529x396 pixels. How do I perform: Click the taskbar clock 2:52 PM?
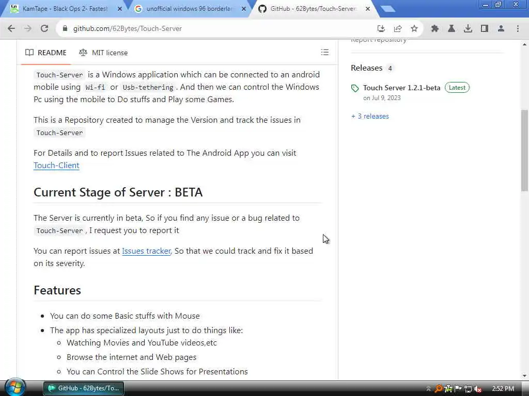(503, 389)
